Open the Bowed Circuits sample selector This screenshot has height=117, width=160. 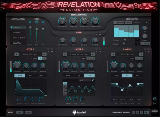tap(30, 54)
